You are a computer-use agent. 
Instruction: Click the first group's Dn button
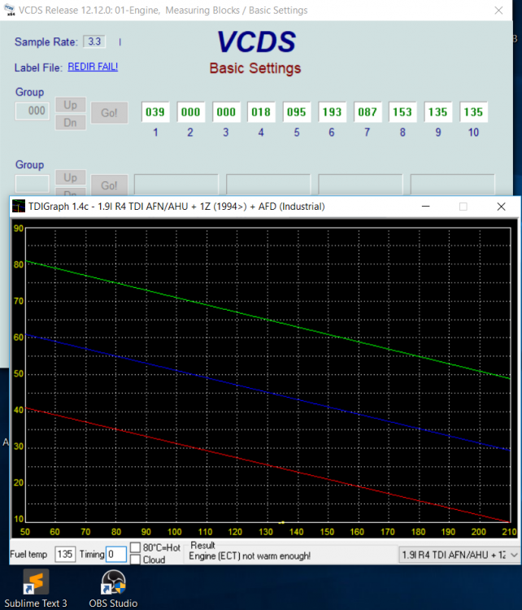(x=71, y=123)
